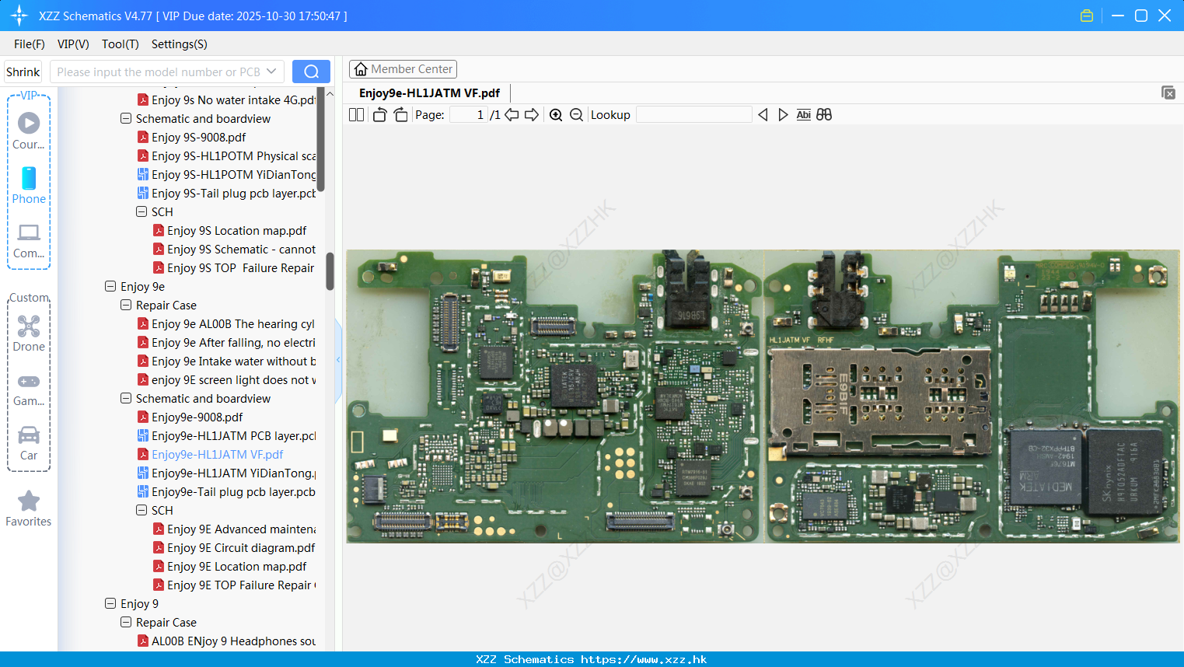This screenshot has height=667, width=1184.
Task: Open the Settings(S) menu
Action: (180, 44)
